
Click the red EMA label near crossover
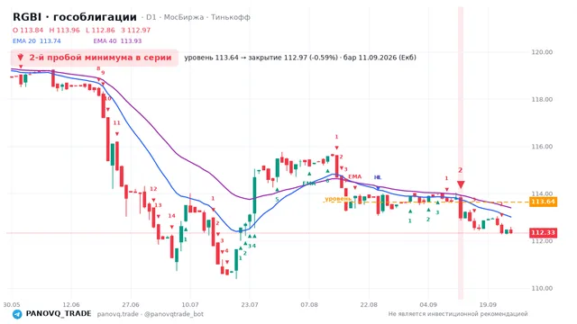coord(354,176)
